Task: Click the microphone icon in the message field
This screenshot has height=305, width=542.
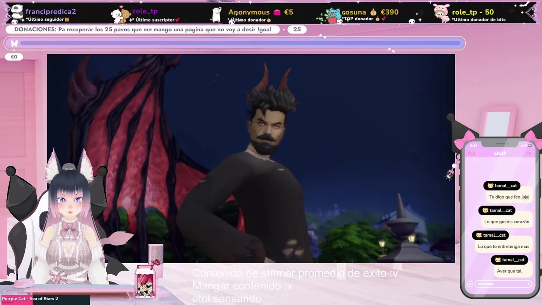Action: (528, 284)
